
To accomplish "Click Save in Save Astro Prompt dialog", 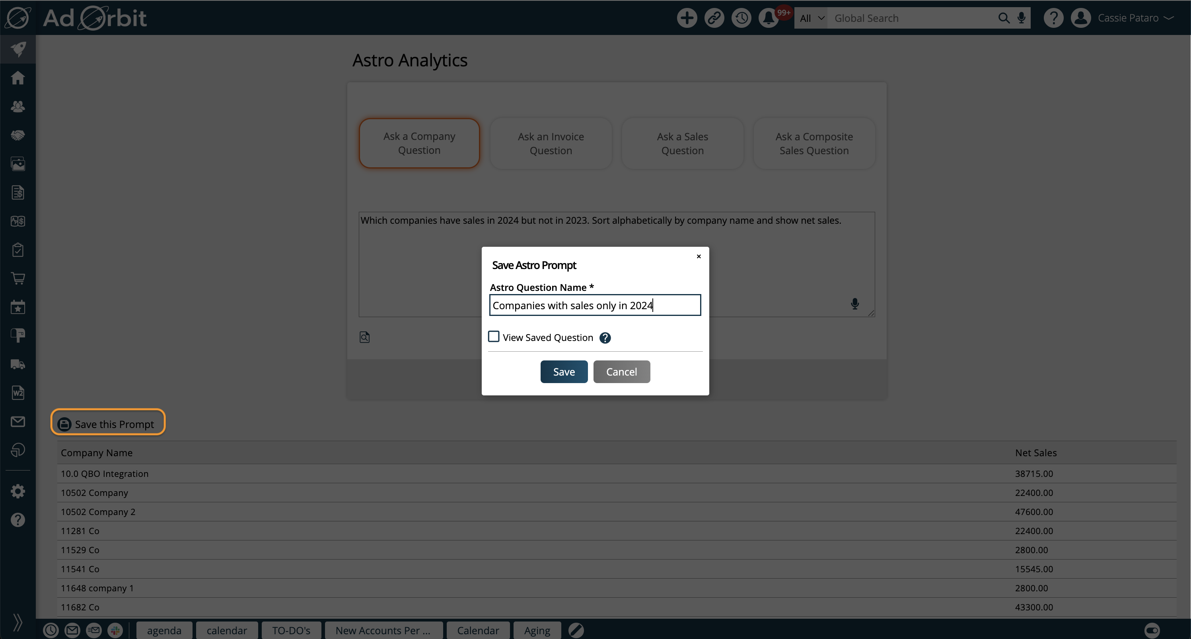I will pyautogui.click(x=564, y=372).
